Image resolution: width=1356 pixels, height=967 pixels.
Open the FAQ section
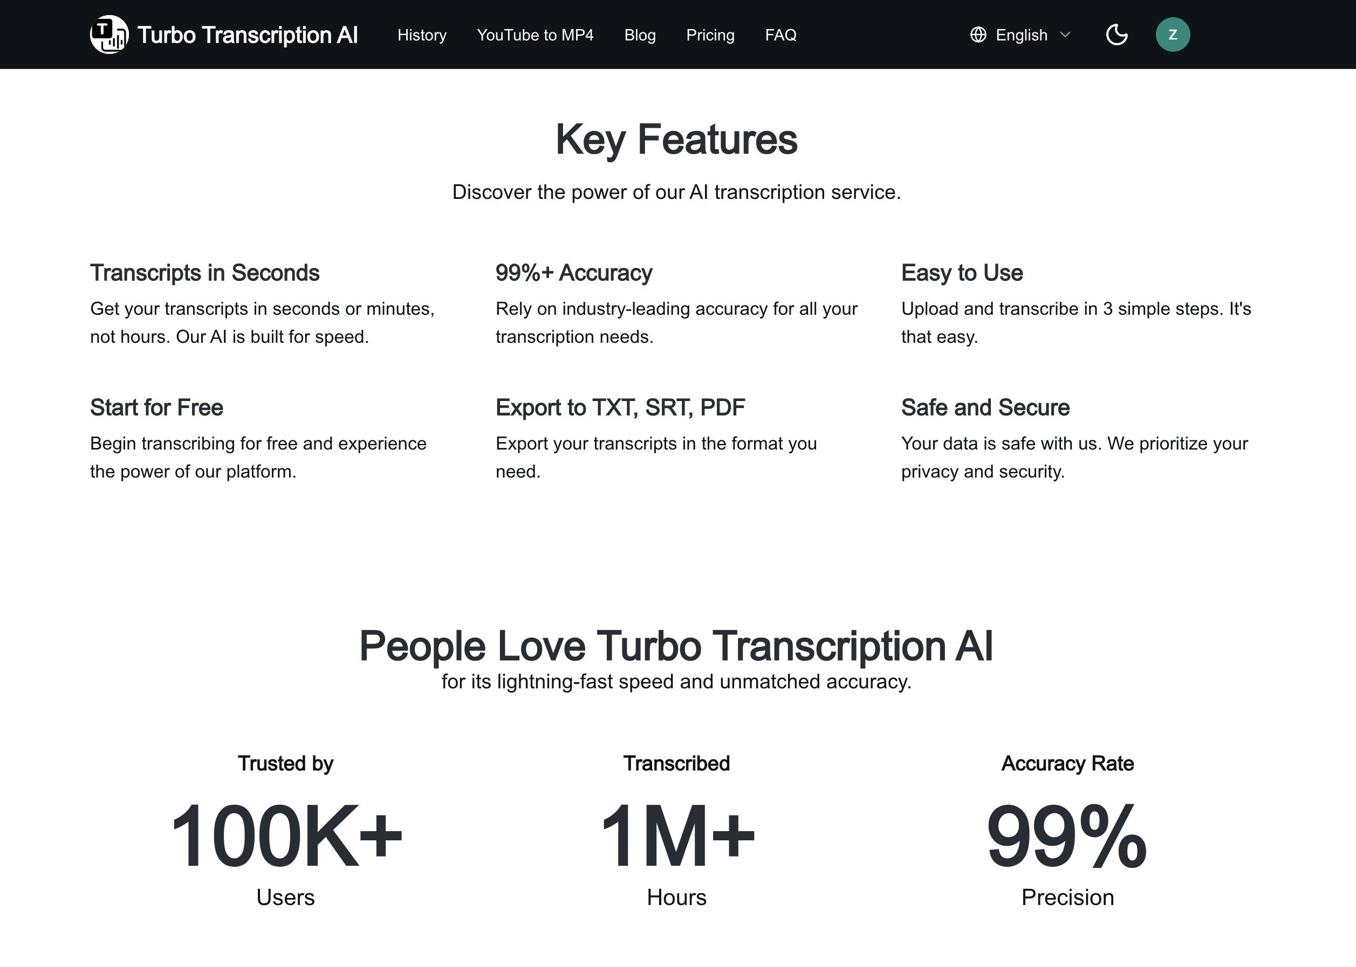coord(781,34)
